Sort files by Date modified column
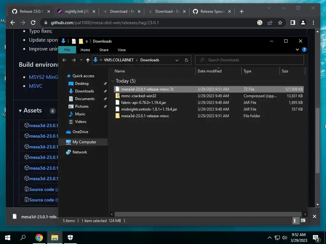The height and width of the screenshot is (244, 326). coord(209,71)
